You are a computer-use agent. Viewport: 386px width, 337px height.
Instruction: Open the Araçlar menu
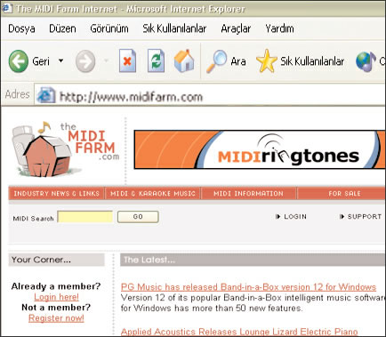(x=236, y=28)
